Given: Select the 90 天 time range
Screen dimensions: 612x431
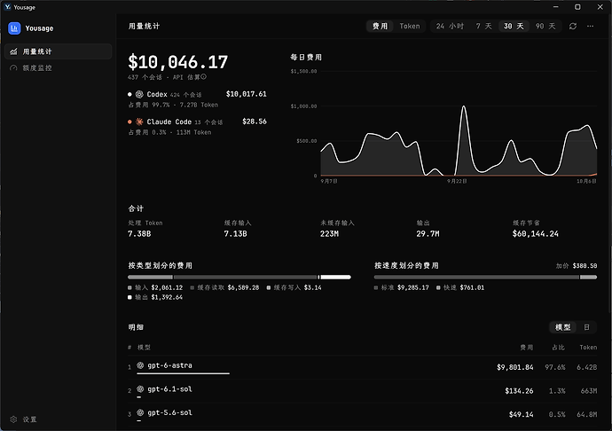Looking at the screenshot, I should click(545, 26).
